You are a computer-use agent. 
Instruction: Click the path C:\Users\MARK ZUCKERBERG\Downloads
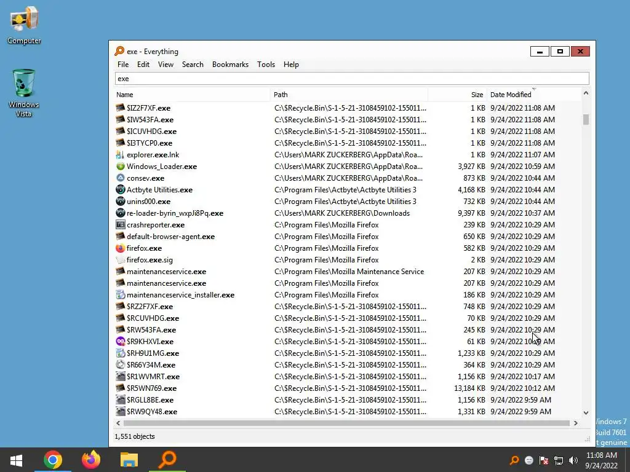point(342,213)
